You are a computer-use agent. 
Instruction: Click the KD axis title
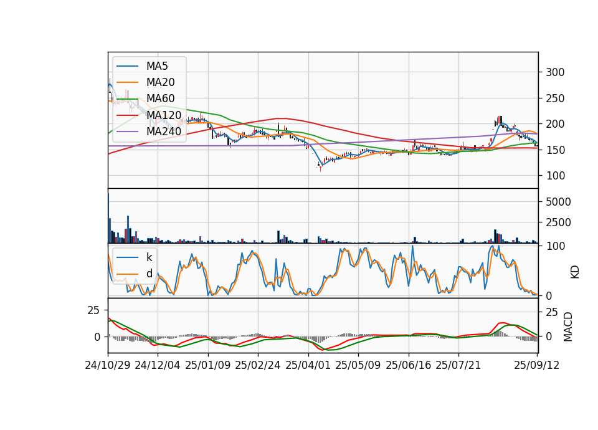[575, 272]
